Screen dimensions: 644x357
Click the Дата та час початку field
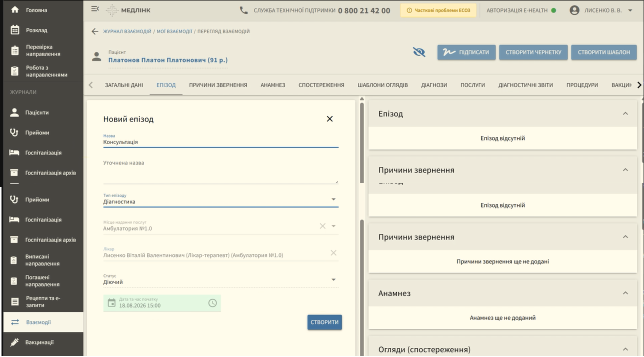(x=162, y=303)
